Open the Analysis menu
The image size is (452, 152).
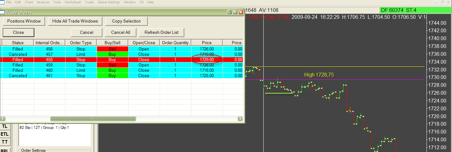(43, 2)
